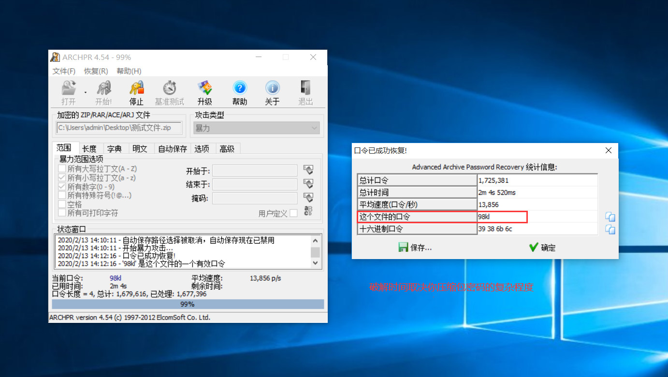Image resolution: width=668 pixels, height=377 pixels.
Task: Switch to the 自动保存 tab
Action: tap(173, 149)
